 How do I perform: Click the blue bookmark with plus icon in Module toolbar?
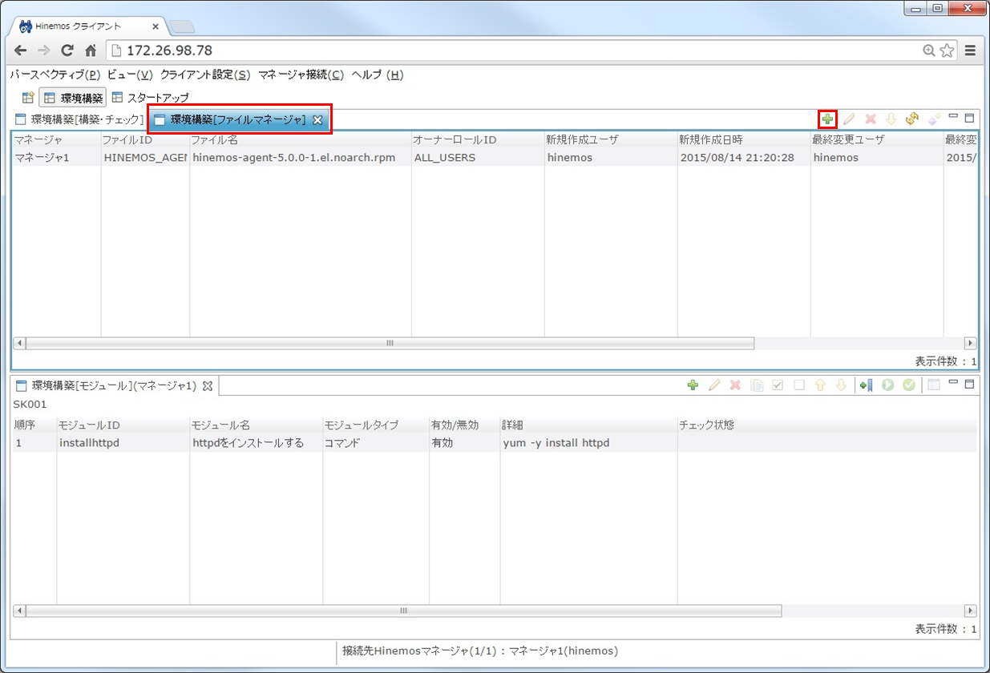(866, 385)
